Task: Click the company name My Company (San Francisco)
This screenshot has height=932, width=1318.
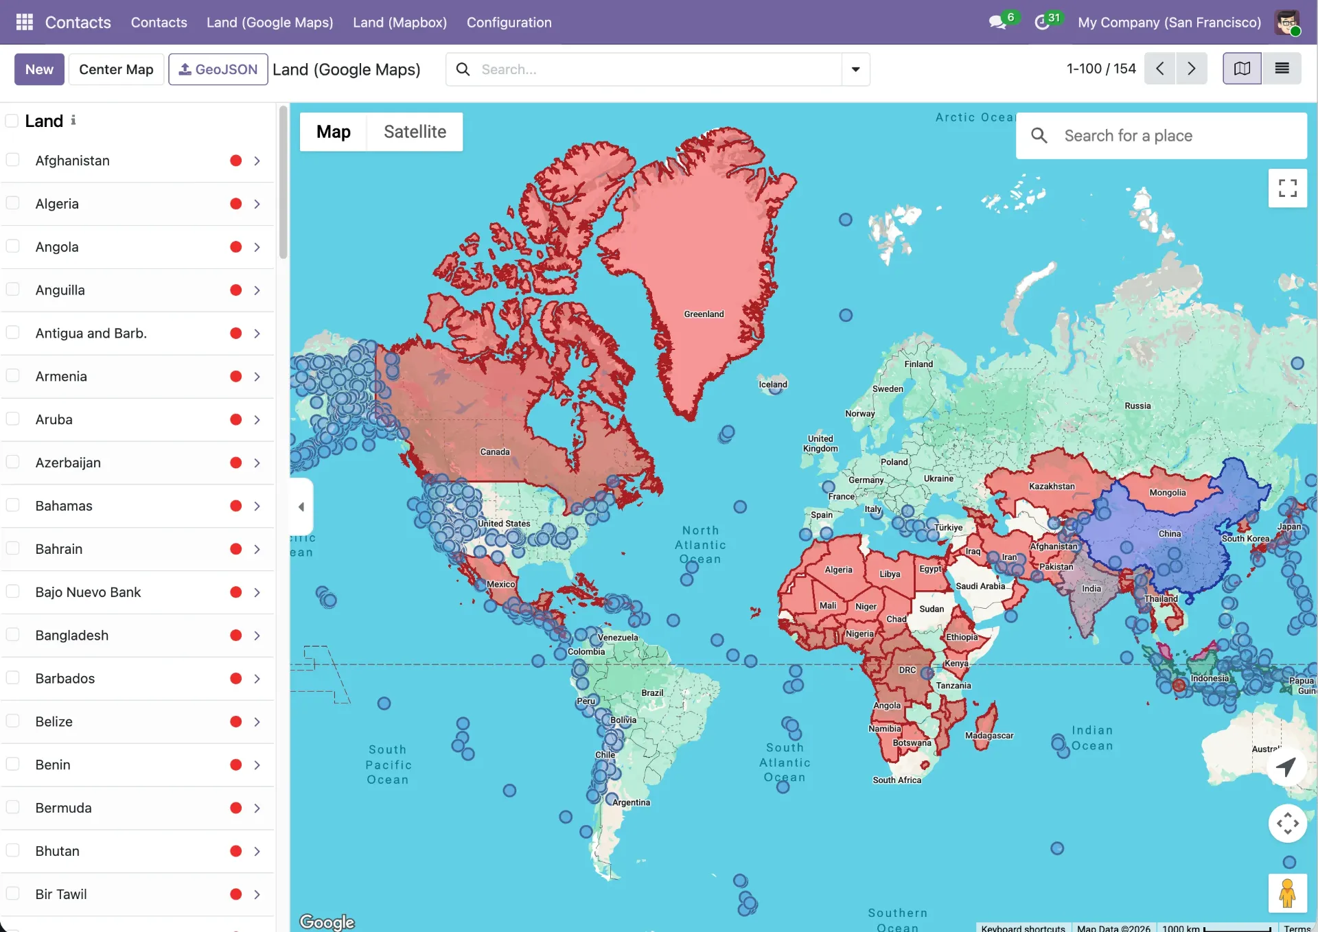Action: pos(1169,22)
